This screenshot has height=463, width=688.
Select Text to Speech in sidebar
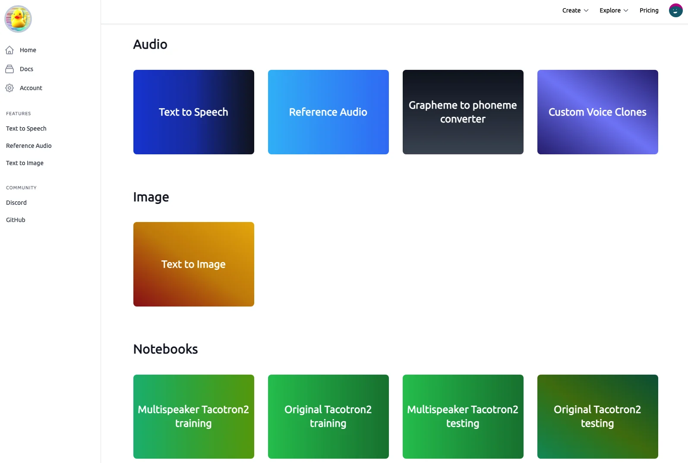tap(26, 128)
